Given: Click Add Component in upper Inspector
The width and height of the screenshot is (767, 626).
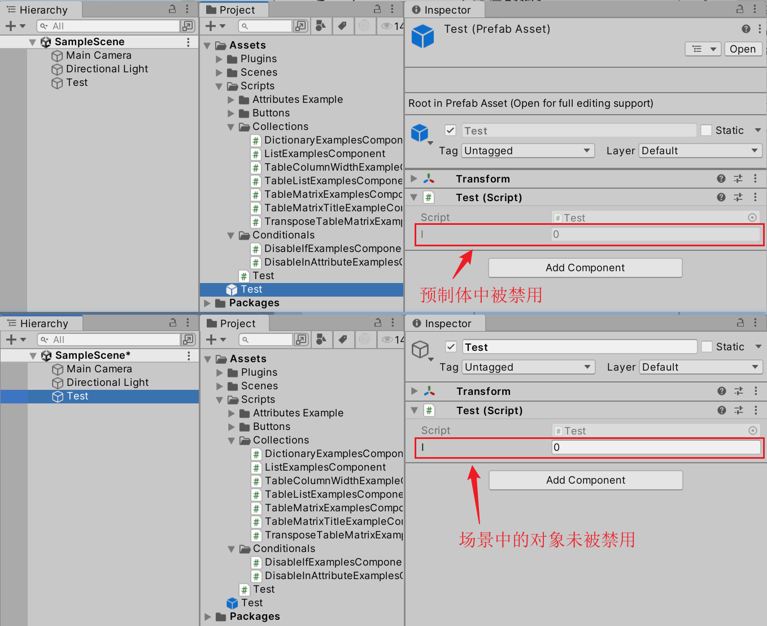Looking at the screenshot, I should click(x=585, y=268).
